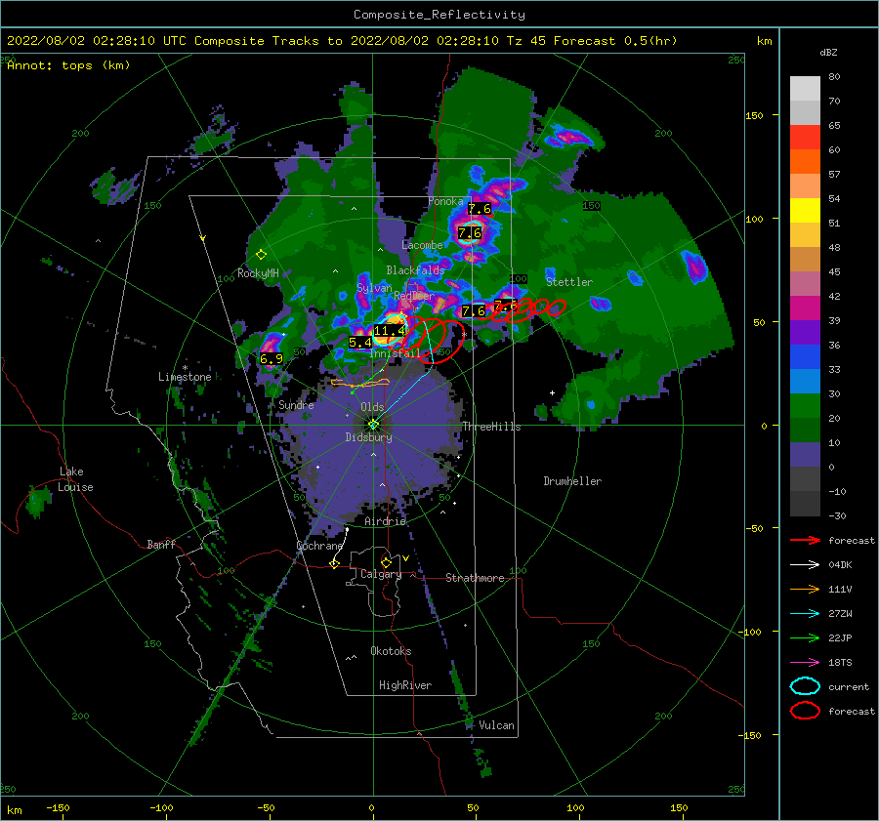Click the white 04DK arrow in legend
879x821 pixels.
805,564
